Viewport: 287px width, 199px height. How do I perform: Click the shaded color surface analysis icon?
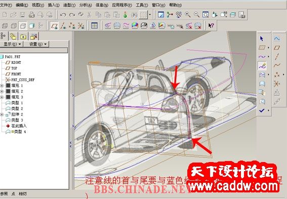pos(135,26)
